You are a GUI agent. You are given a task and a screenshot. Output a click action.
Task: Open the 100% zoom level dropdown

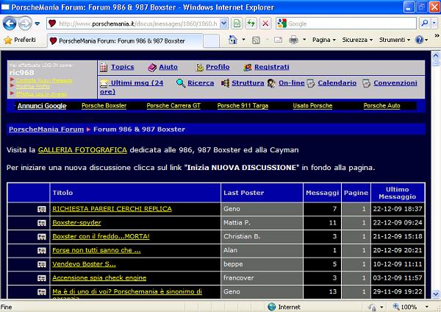pos(426,307)
